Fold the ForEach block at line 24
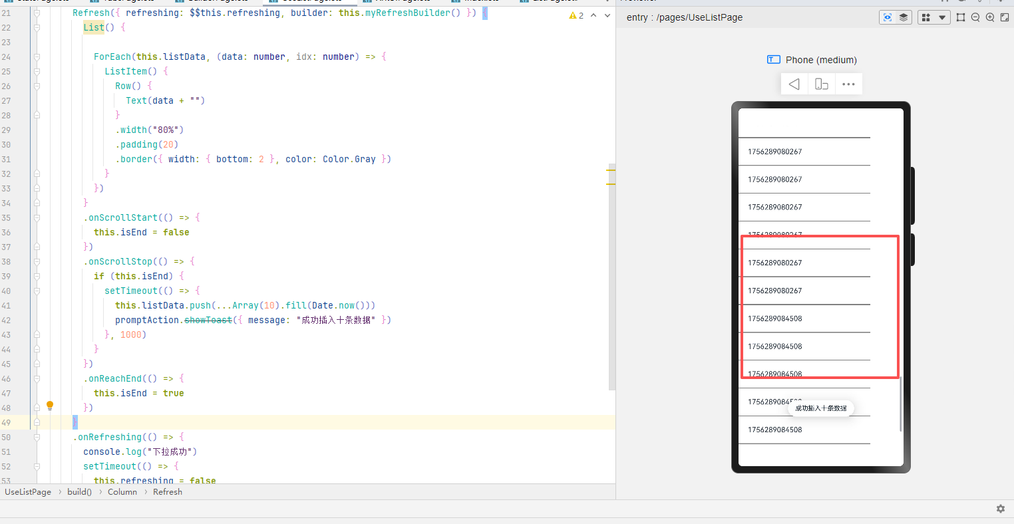1014x524 pixels. coord(37,57)
